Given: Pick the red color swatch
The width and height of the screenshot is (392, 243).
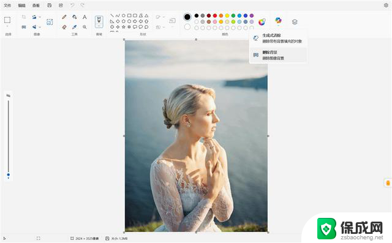Looking at the screenshot, I should click(x=215, y=16).
